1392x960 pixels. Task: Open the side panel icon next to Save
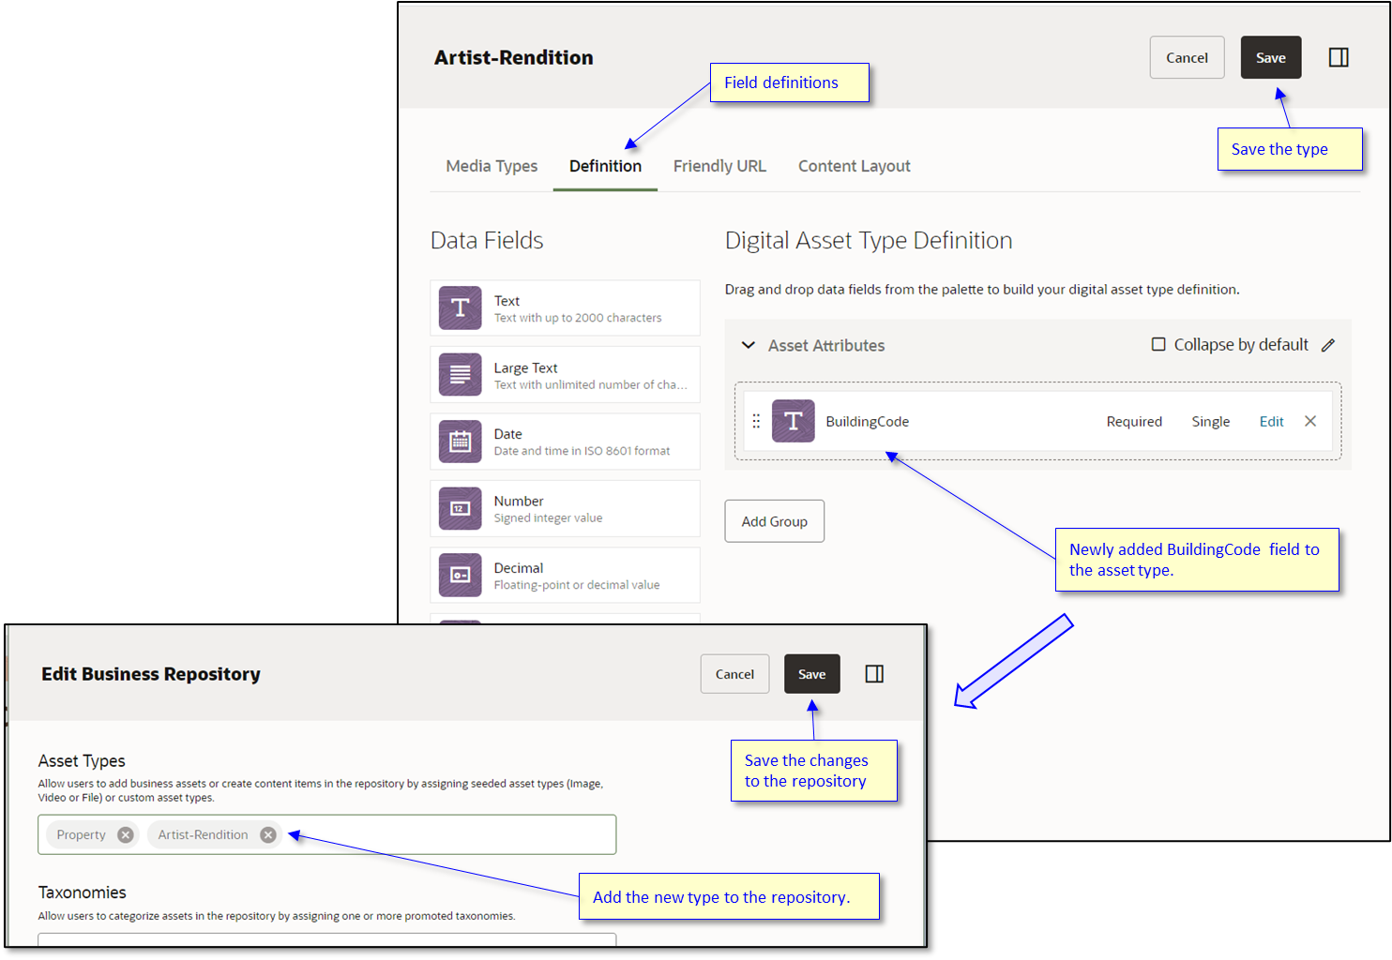[1339, 57]
